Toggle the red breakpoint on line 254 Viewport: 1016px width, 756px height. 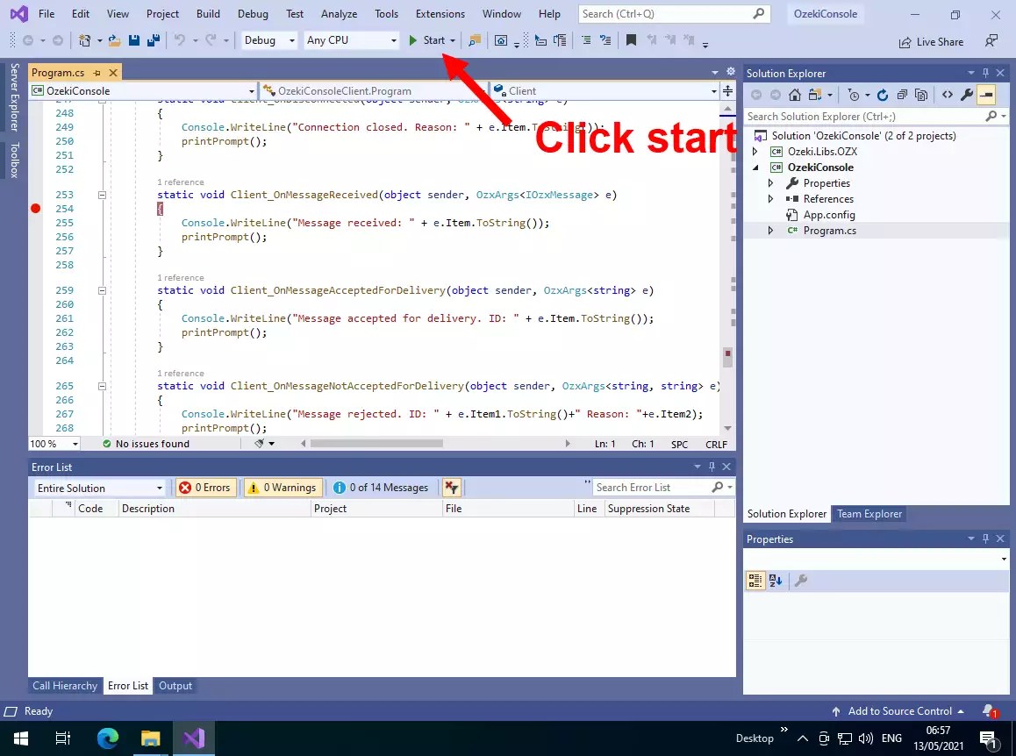coord(35,209)
